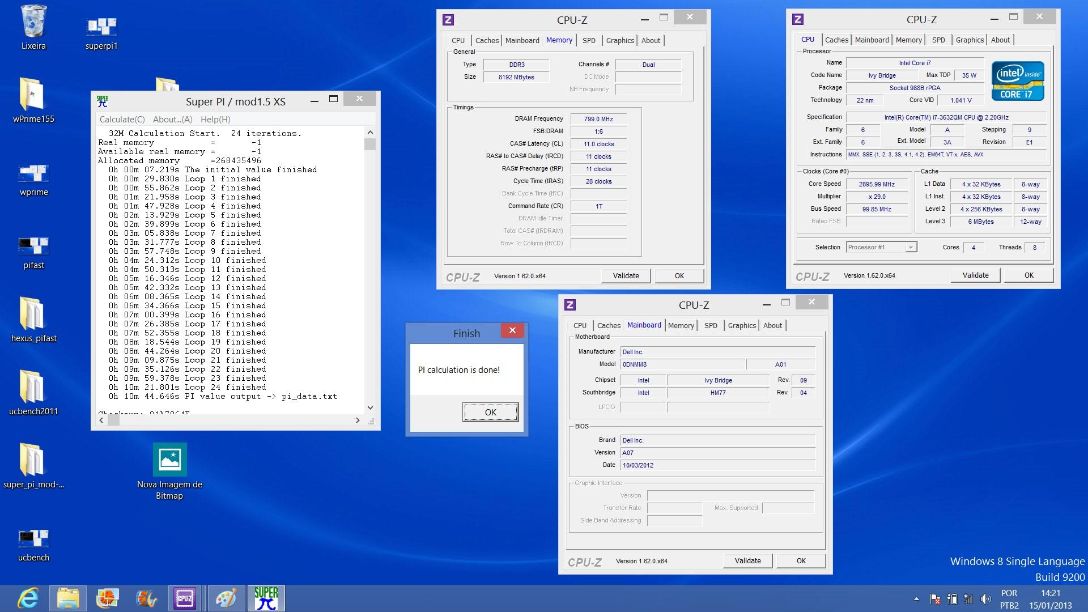1088x612 pixels.
Task: Click the Southbridge HM77 value
Action: [x=718, y=393]
